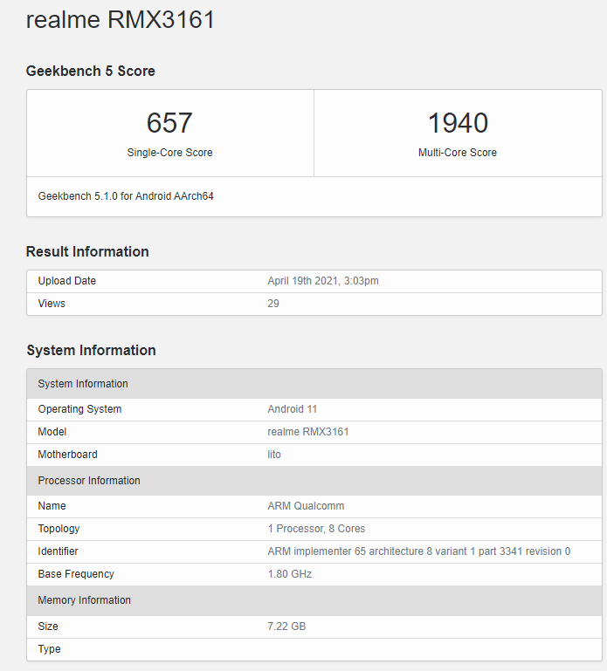607x671 pixels.
Task: Select the 7.22 GB value
Action: click(286, 626)
